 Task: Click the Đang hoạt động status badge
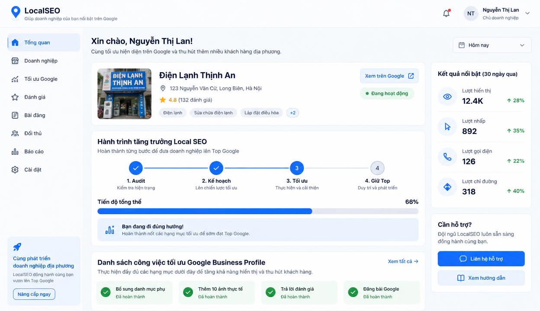coord(387,93)
